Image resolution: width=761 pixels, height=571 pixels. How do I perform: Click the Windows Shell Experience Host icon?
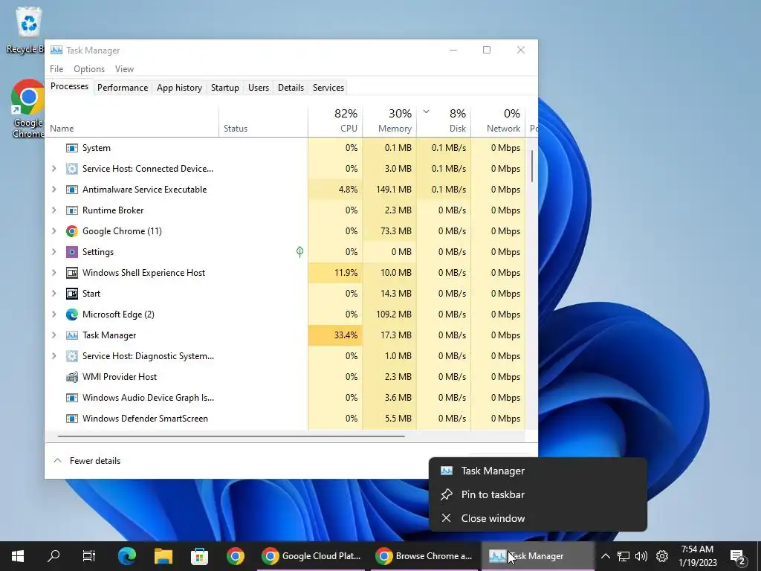click(72, 273)
